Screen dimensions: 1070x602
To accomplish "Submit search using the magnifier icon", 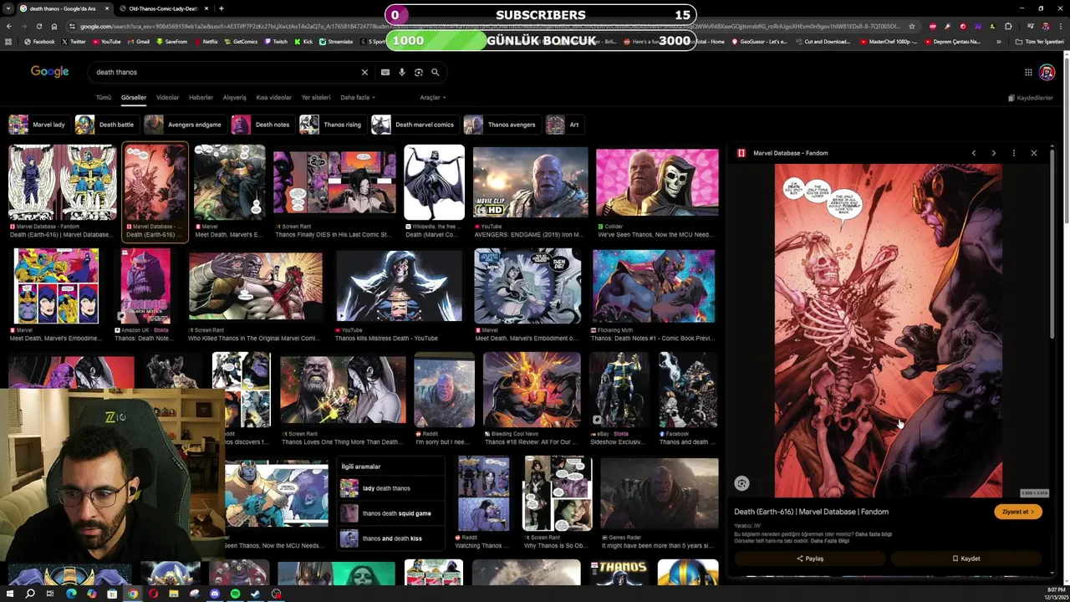I will pyautogui.click(x=435, y=73).
